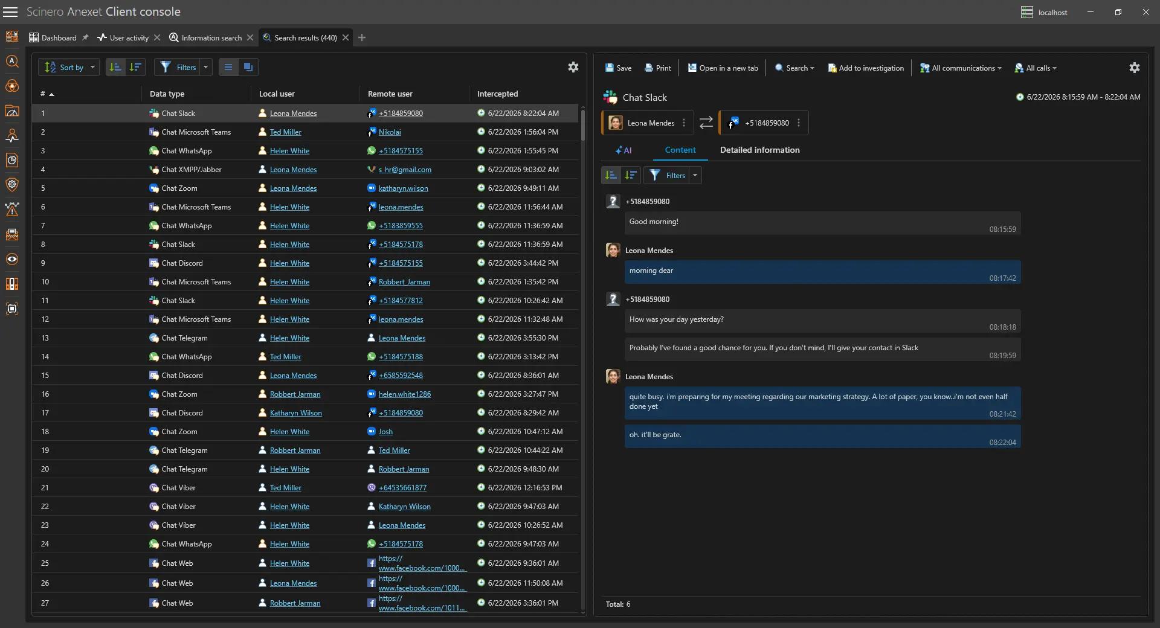Screen dimensions: 1160x628
Task: Add a new tab with plus icon
Action: (362, 37)
